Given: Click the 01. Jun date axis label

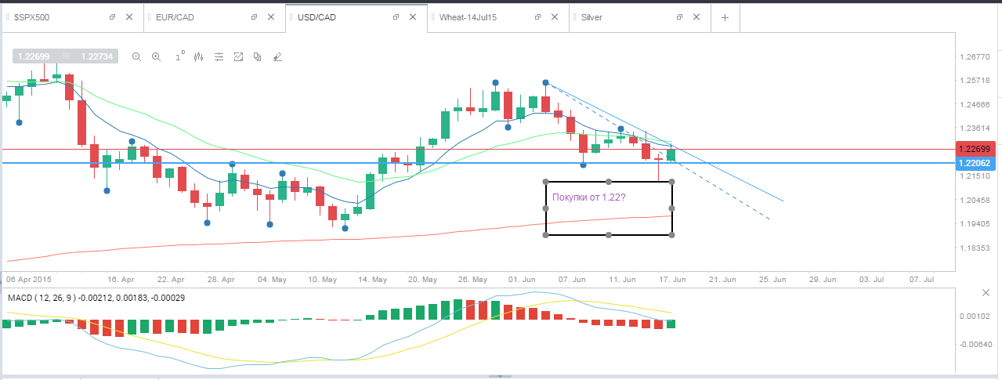Looking at the screenshot, I should 521,279.
